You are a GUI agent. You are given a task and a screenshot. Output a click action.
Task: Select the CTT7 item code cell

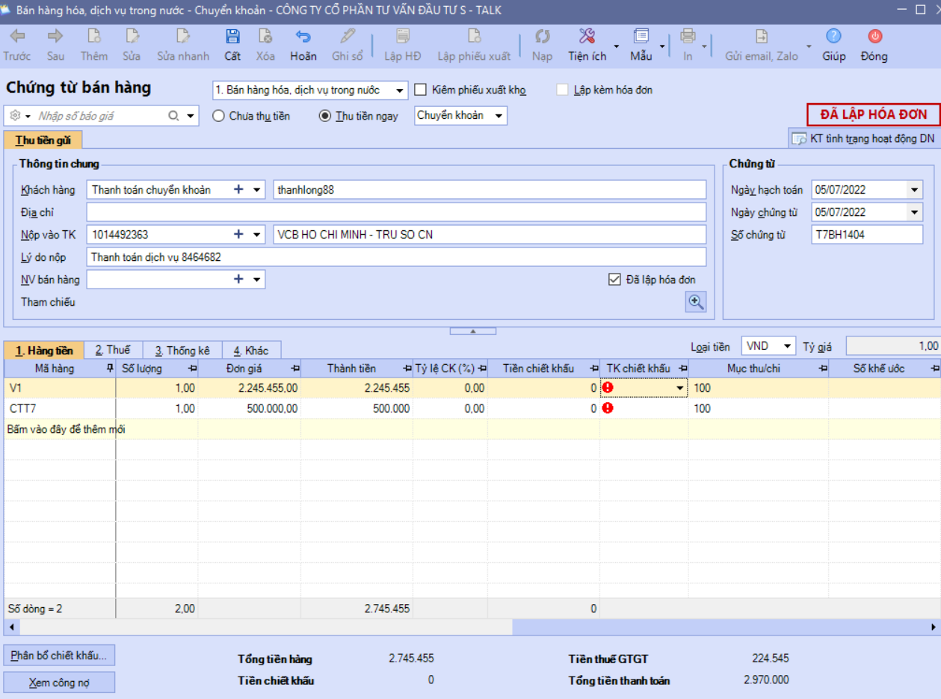point(60,408)
